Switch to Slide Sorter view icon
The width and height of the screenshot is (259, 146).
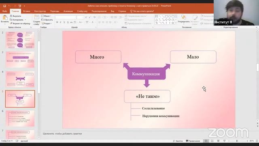212,141
